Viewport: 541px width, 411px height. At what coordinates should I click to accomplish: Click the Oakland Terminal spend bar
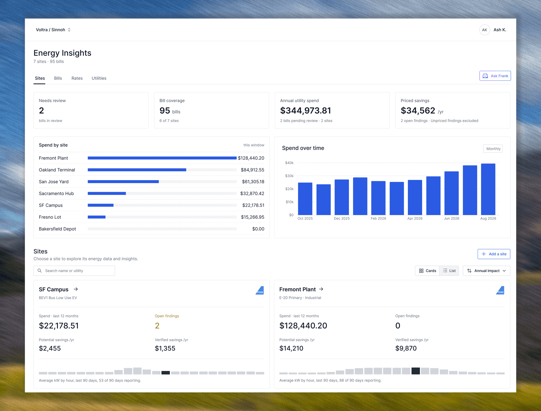click(x=137, y=170)
